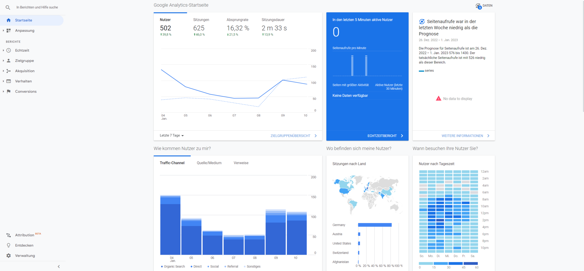Open the Zielgruppenübersicht link
The width and height of the screenshot is (584, 271).
[290, 136]
